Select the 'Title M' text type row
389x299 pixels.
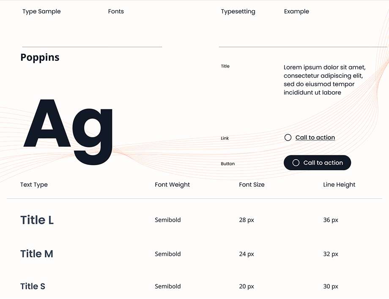37,254
